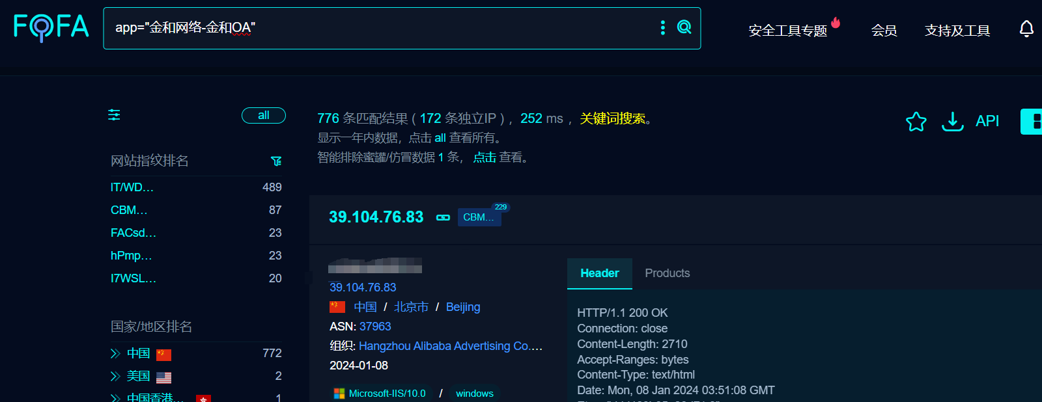Click the Windows logo beside Microsoft-IIS/10.0
Viewport: 1042px width, 402px height.
tap(339, 393)
